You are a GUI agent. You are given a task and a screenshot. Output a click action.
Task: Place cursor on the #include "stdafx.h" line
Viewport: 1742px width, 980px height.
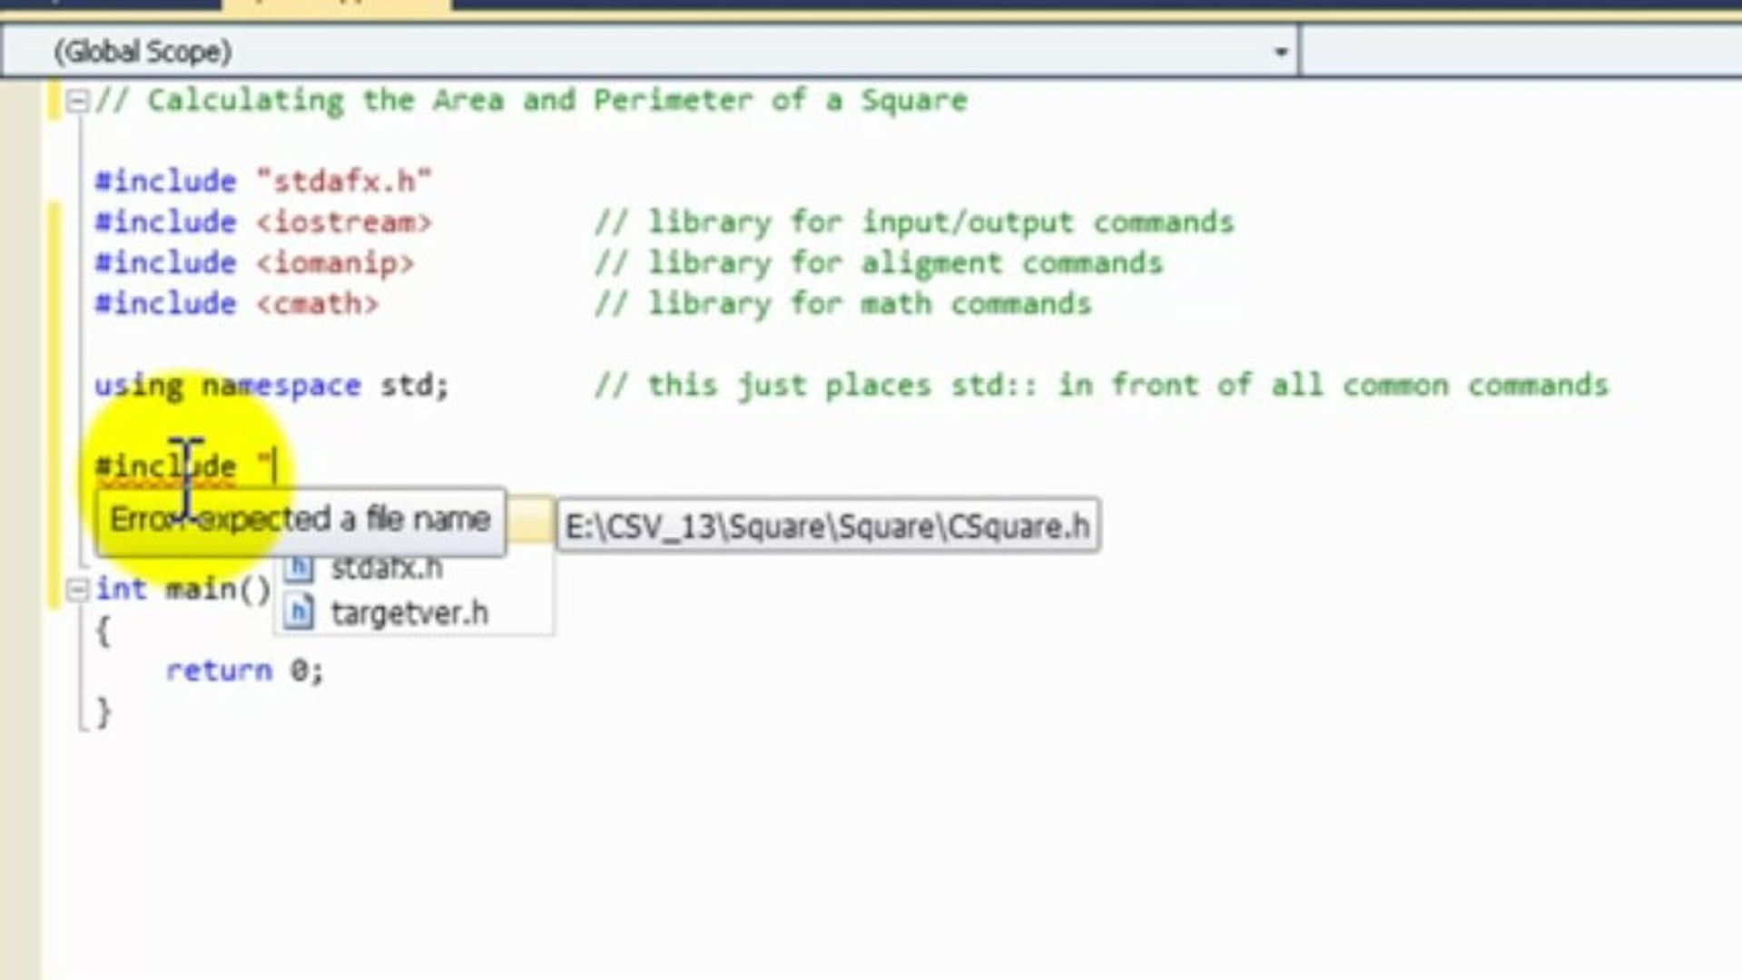point(263,181)
